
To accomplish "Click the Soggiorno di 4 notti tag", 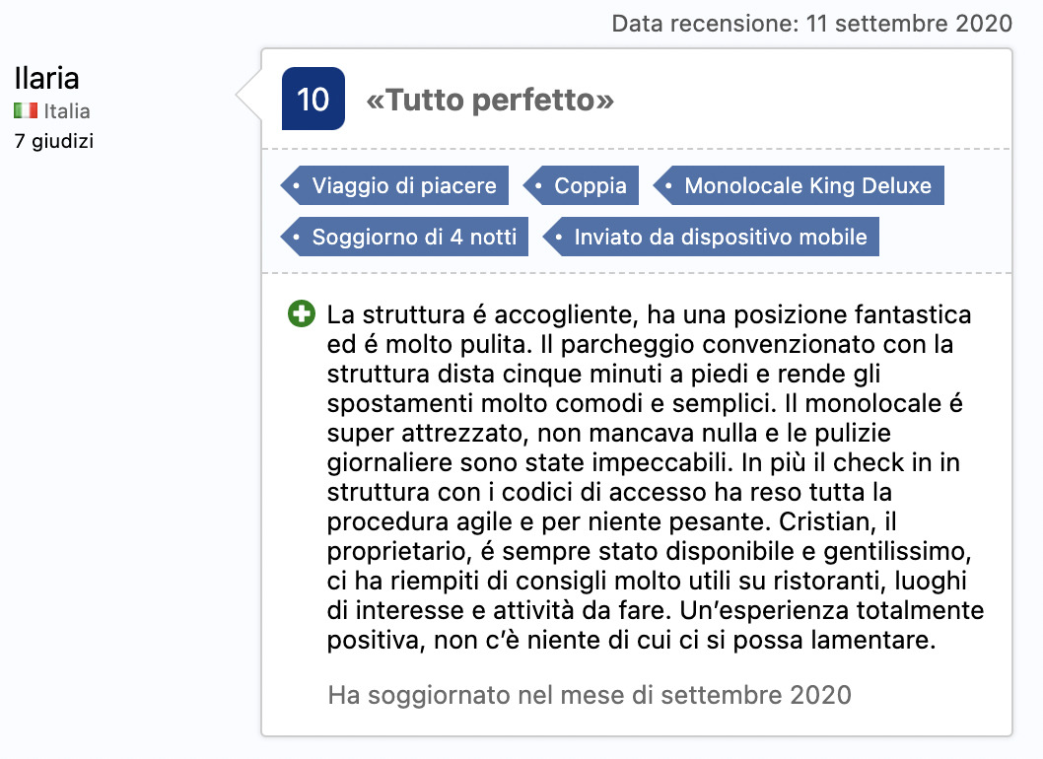I will (404, 237).
